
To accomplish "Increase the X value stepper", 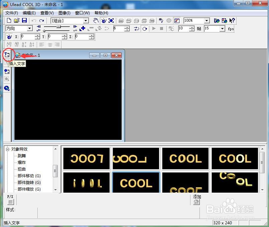I will [x=37, y=35].
